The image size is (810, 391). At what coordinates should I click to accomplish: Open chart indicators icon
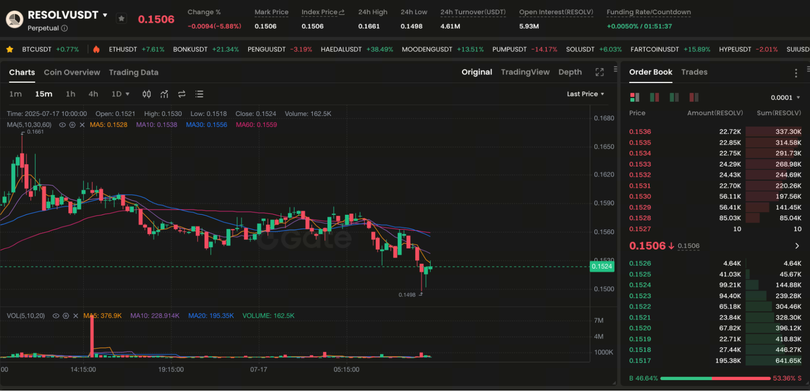coord(164,94)
